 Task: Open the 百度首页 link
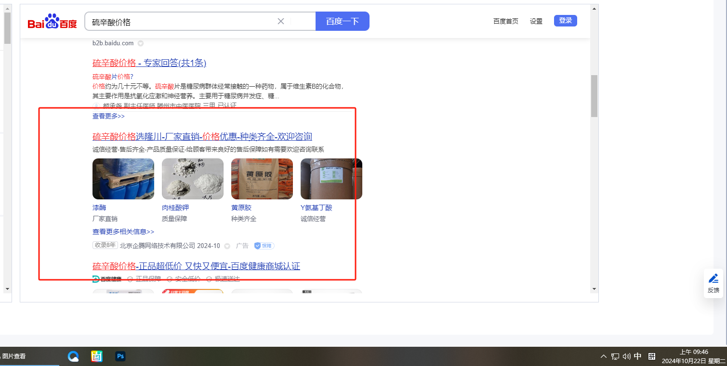click(x=506, y=21)
